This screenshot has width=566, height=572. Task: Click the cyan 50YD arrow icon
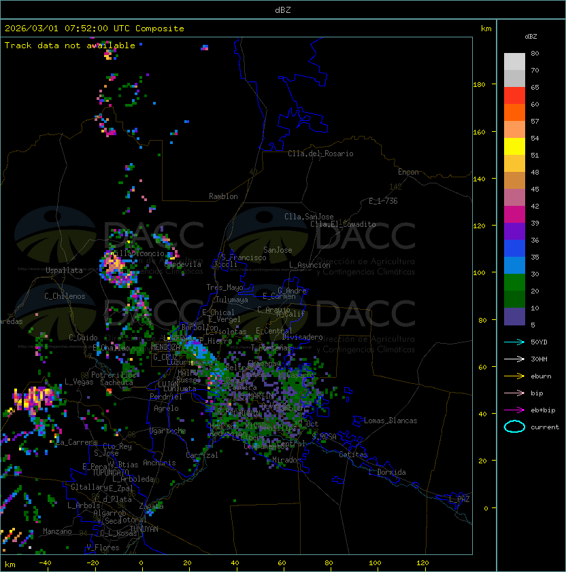tap(514, 342)
